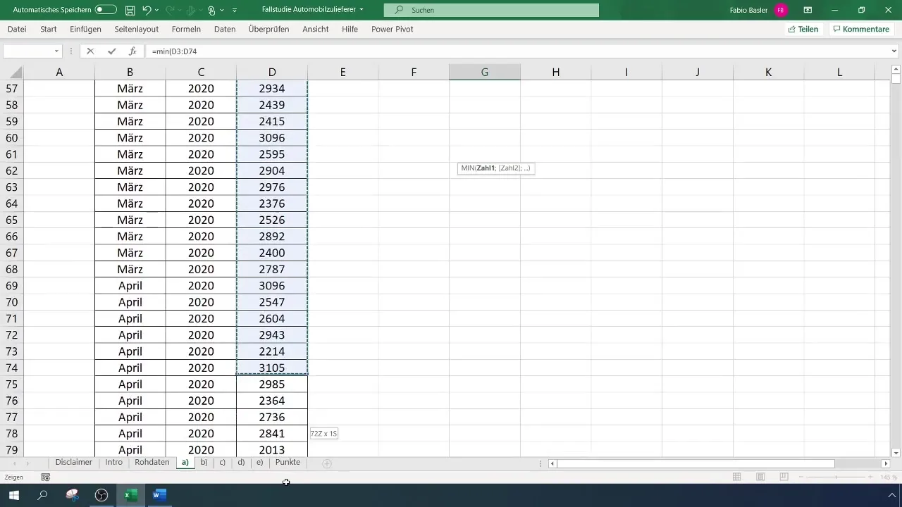Click cell B69 containing April
Image resolution: width=902 pixels, height=507 pixels.
coord(130,285)
